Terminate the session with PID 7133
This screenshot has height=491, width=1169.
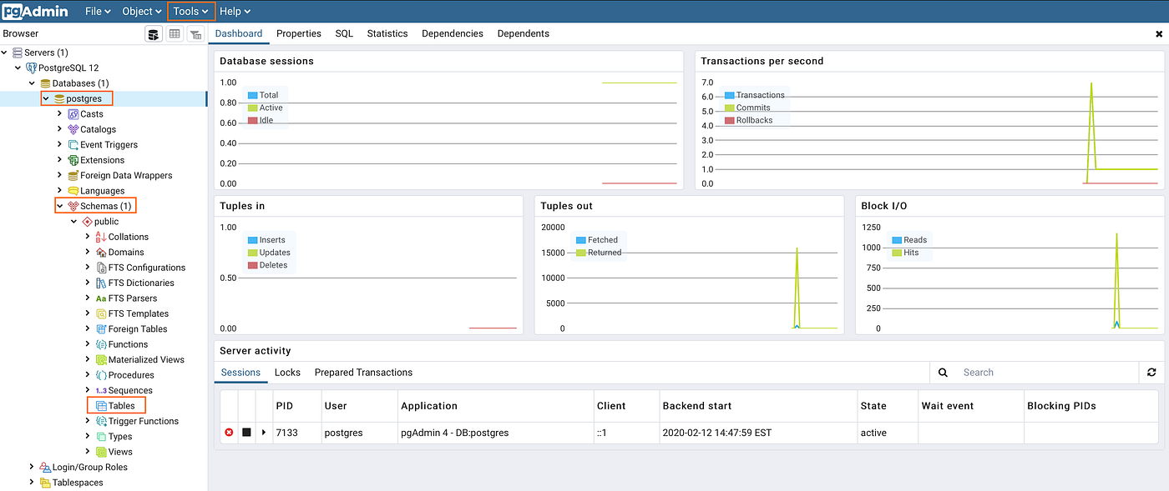tap(229, 432)
